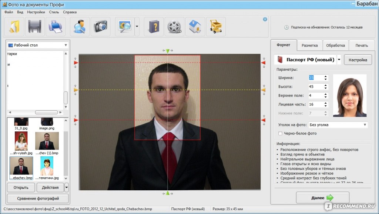Open the dropdown arrow beside picture magnifier
The width and height of the screenshot is (379, 214).
tap(137, 27)
